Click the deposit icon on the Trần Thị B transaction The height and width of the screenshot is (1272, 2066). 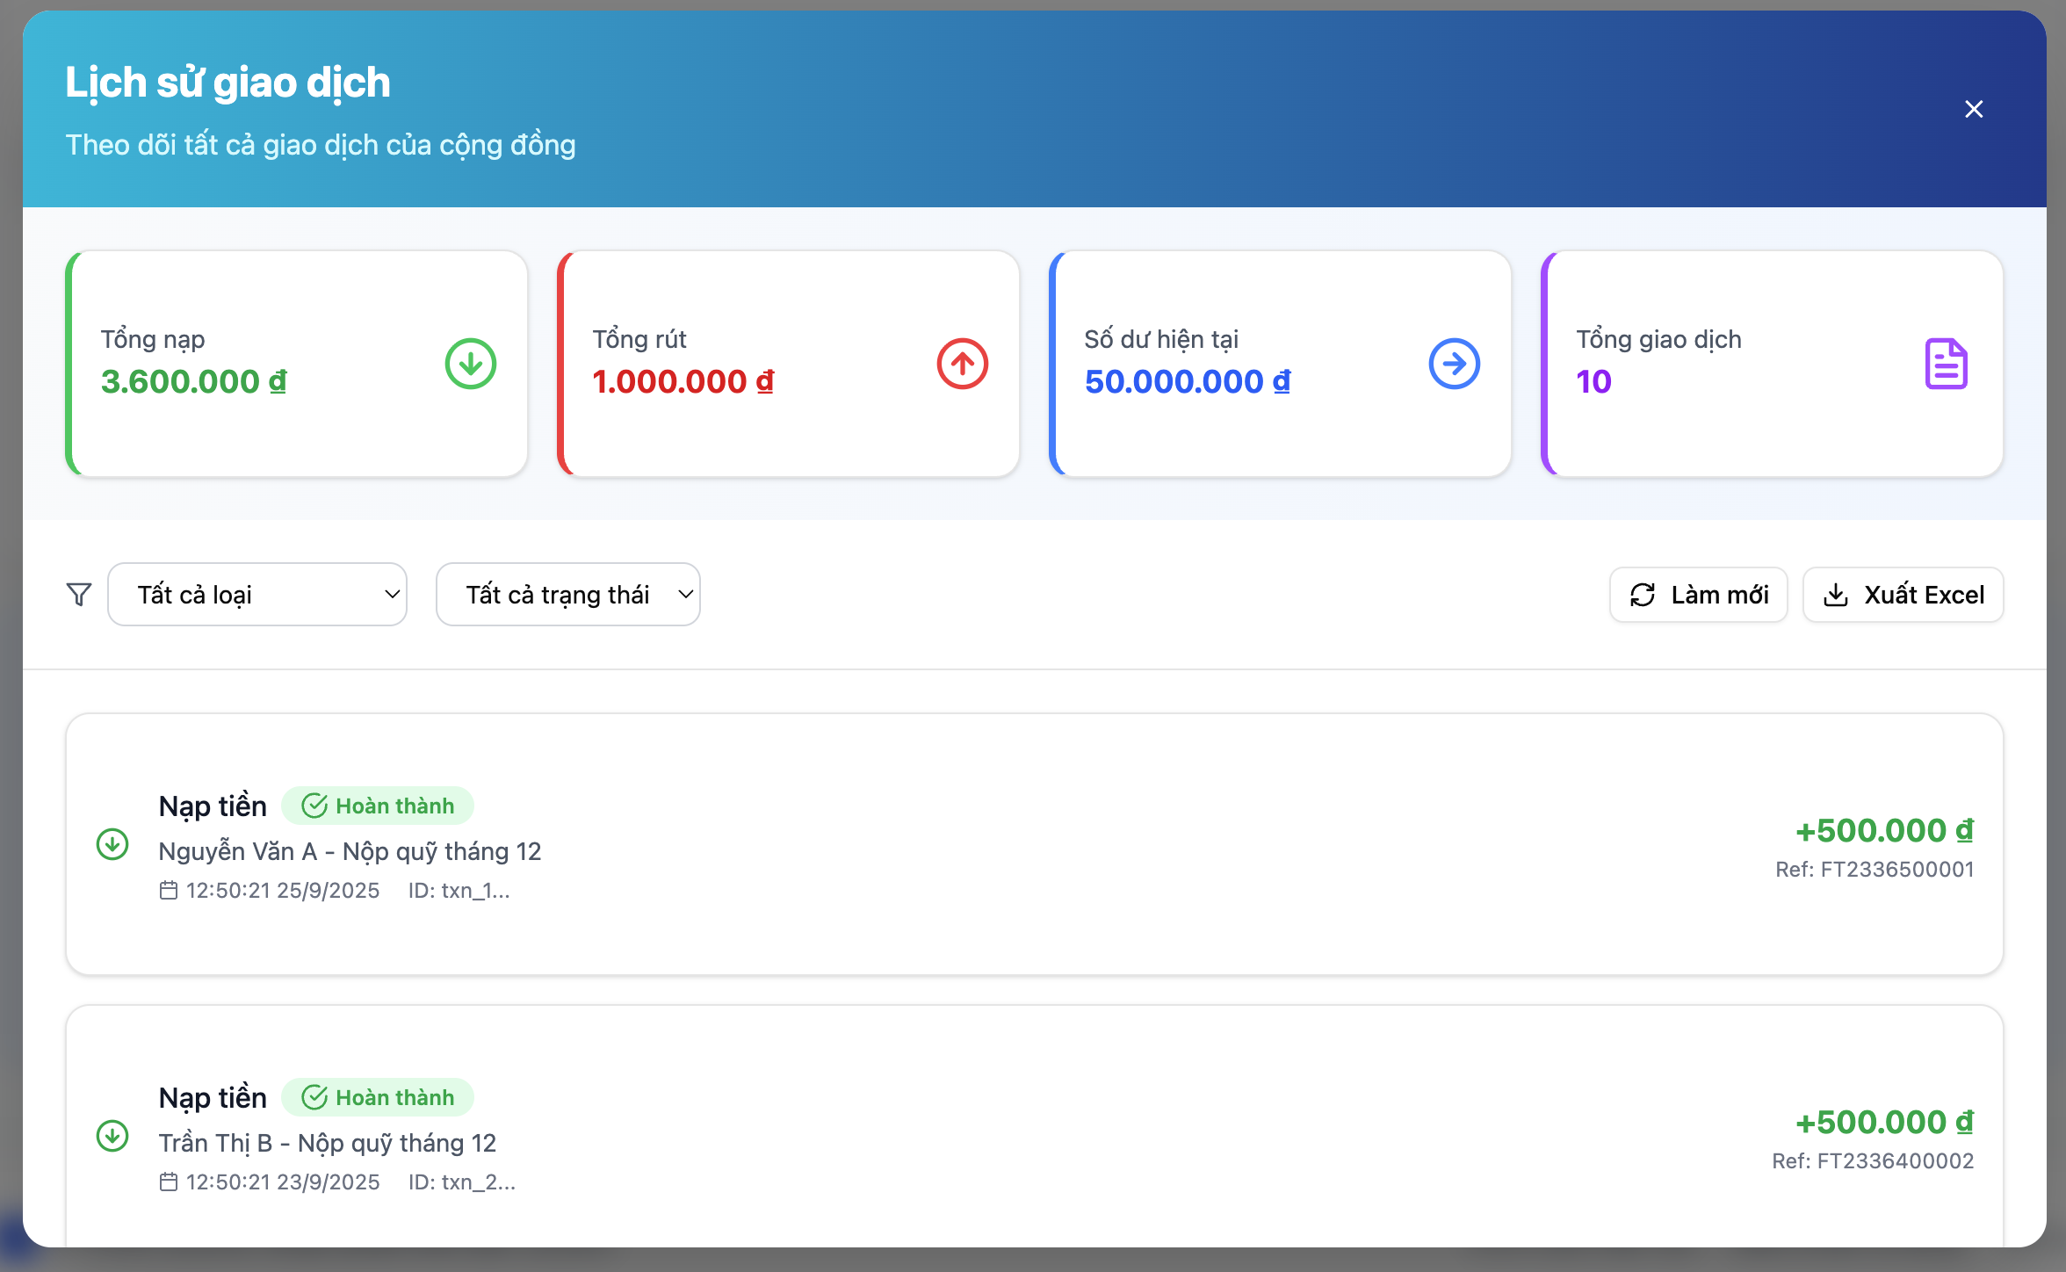click(112, 1136)
